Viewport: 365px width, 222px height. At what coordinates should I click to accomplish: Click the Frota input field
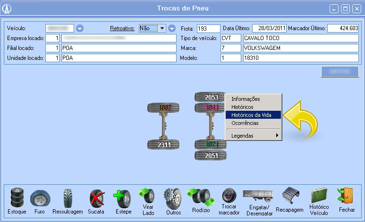(208, 29)
